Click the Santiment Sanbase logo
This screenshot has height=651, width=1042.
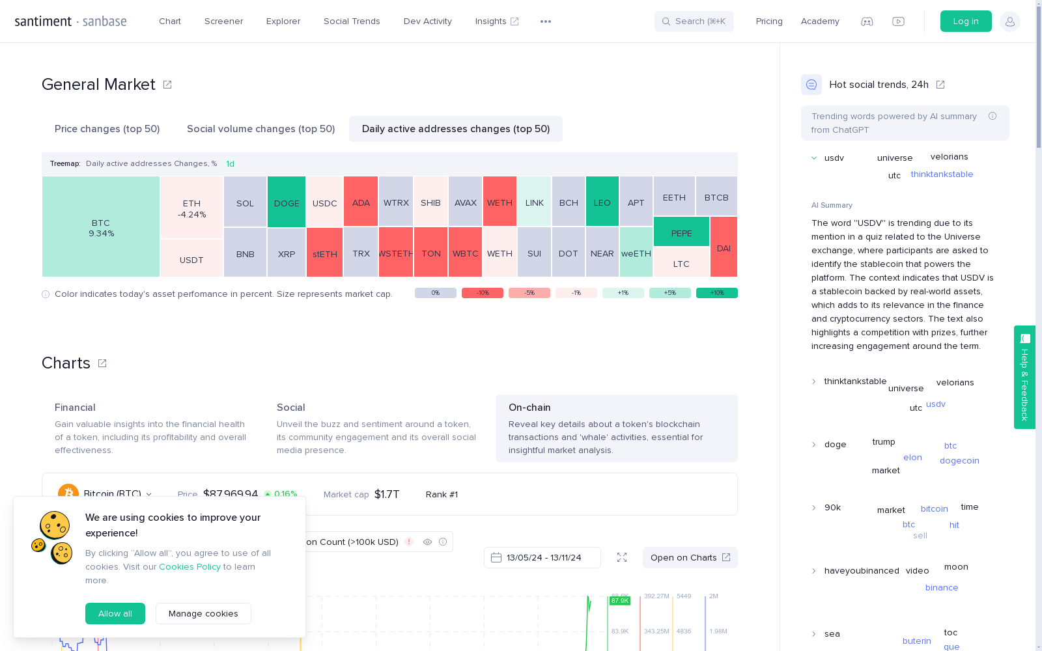[71, 21]
